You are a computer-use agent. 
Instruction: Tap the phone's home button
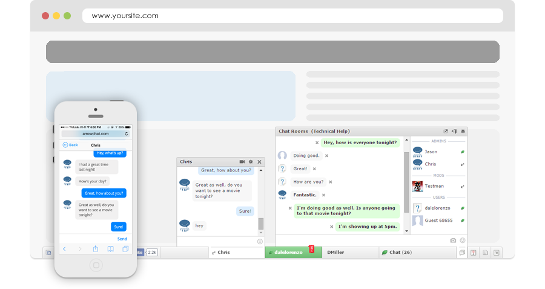tap(96, 265)
